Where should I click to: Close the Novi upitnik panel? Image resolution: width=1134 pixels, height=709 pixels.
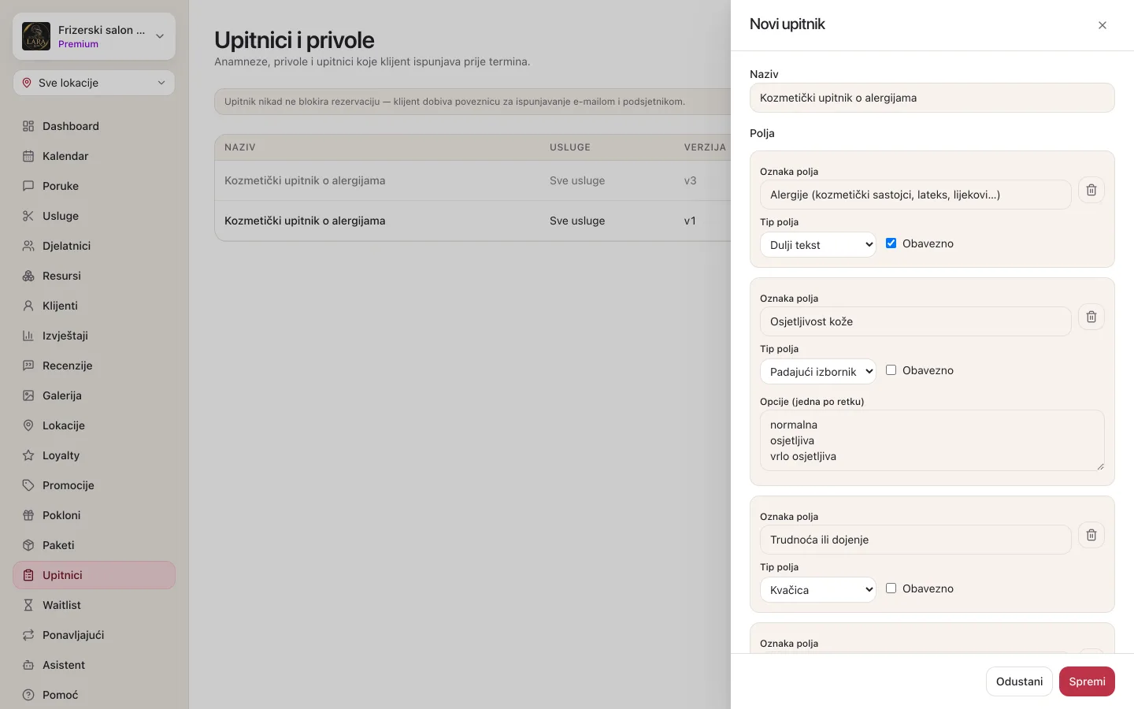(x=1102, y=25)
